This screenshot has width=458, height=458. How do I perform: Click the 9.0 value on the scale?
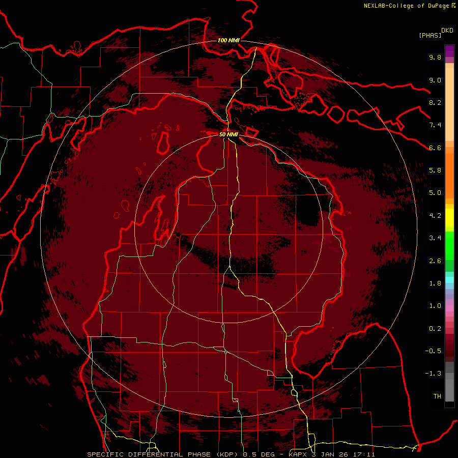coord(435,80)
